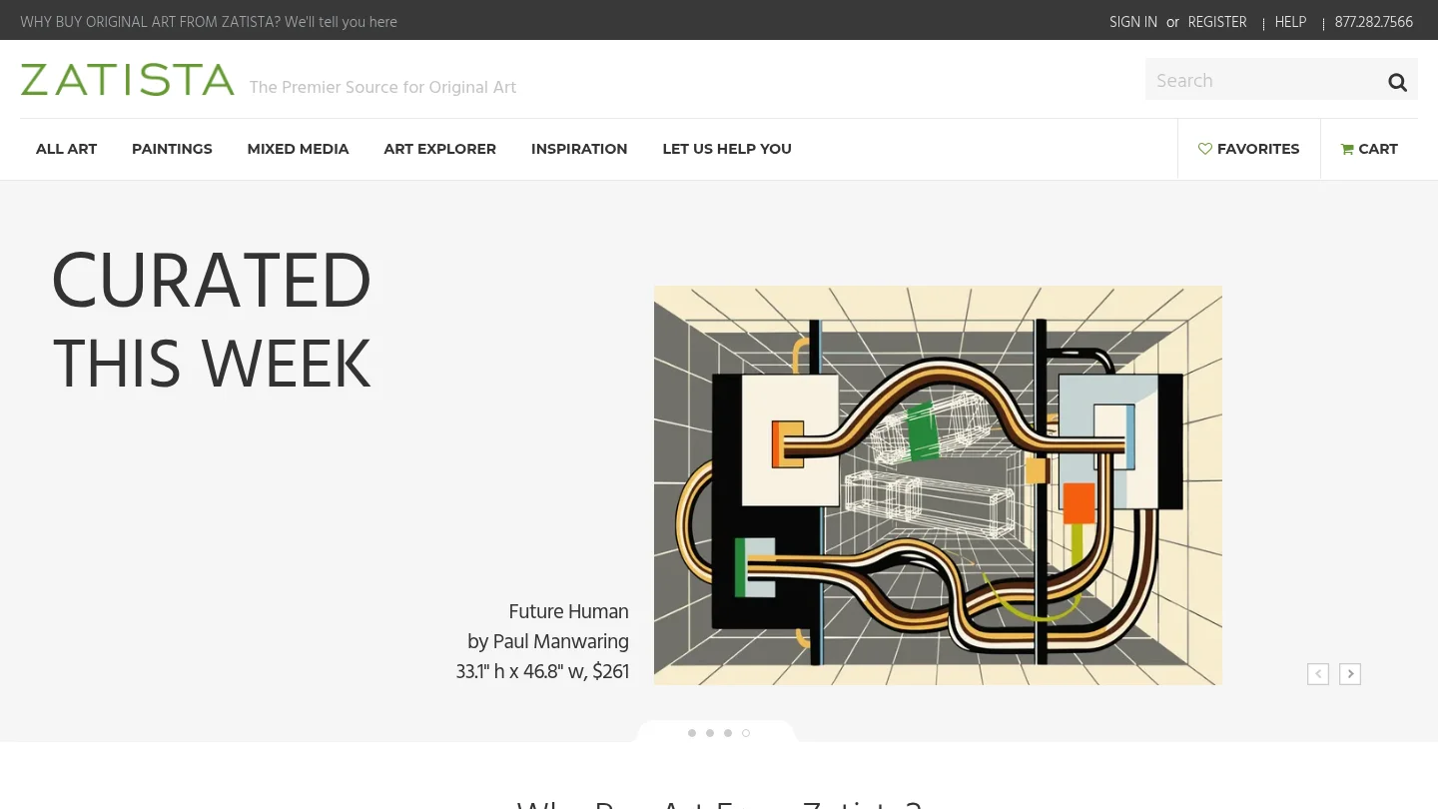
Task: Open LET US HELP YOU menu
Action: point(727,149)
